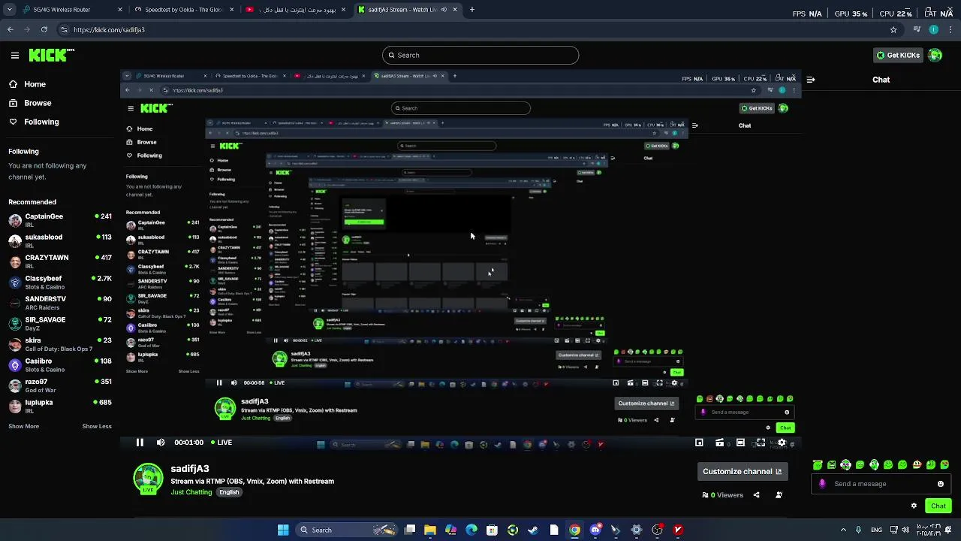This screenshot has height=541, width=961.
Task: Click Windows taskbar search box
Action: pyautogui.click(x=347, y=530)
